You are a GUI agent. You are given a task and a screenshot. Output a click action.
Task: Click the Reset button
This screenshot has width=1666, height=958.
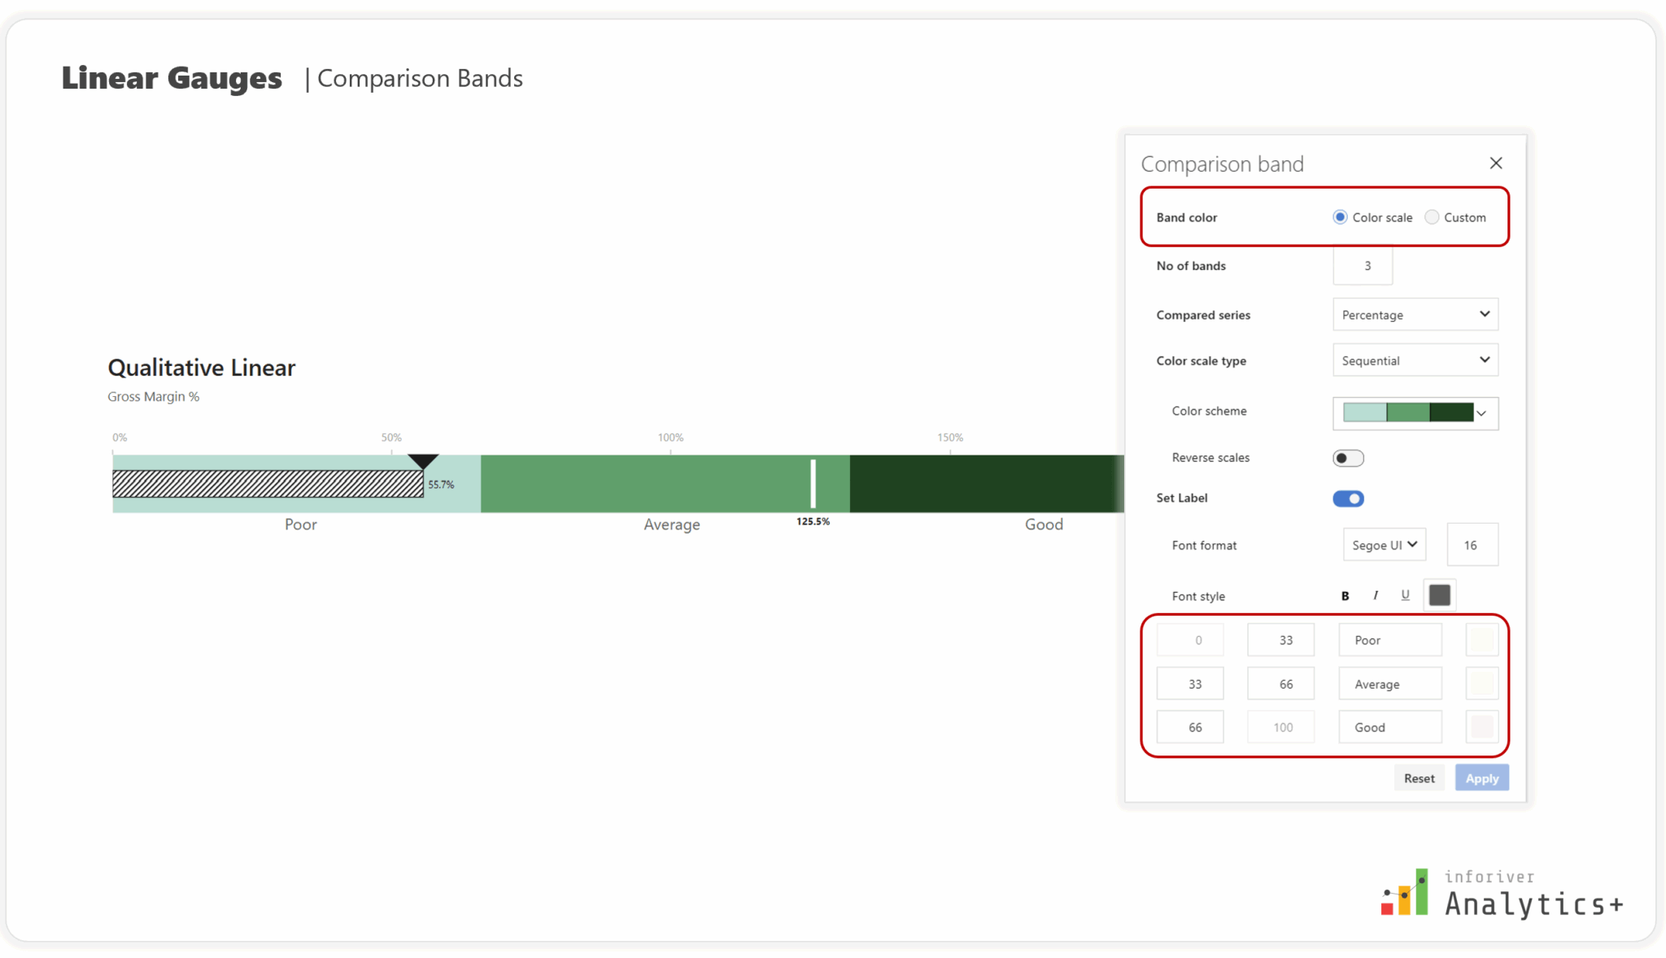[1420, 777]
